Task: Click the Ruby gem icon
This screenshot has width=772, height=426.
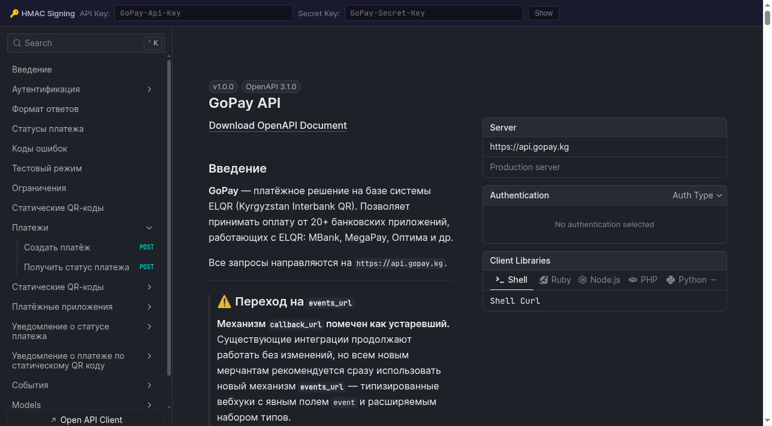Action: 544,280
